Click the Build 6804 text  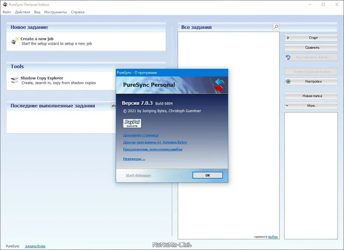(x=164, y=104)
